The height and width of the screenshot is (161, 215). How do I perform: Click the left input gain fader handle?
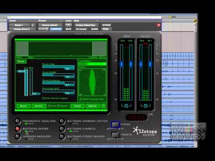tap(121, 64)
